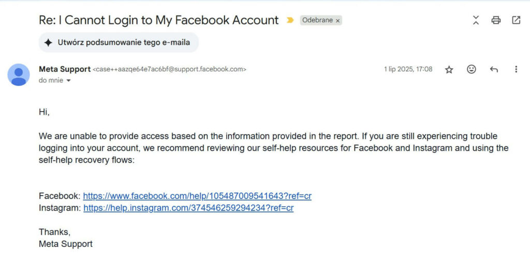Open the three-dot more options menu
530x264 pixels.
516,69
